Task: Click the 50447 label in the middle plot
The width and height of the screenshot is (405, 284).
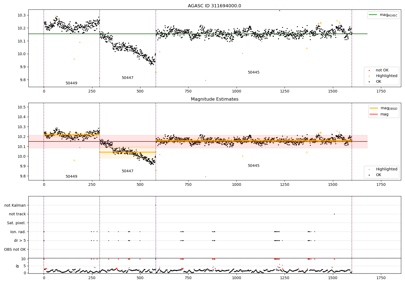Action: click(127, 171)
